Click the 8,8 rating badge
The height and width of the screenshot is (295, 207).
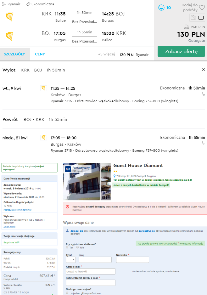68,169
